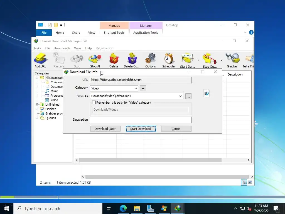The width and height of the screenshot is (285, 214).
Task: Click the Internet Download Manager taskbar icon
Action: (178, 208)
